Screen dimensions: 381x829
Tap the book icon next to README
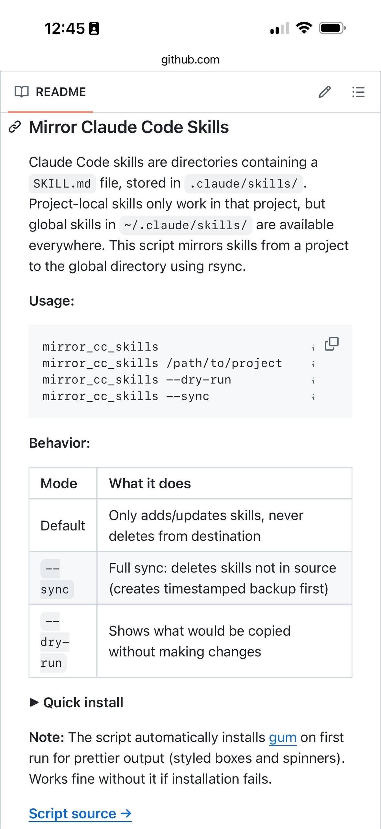tap(22, 92)
